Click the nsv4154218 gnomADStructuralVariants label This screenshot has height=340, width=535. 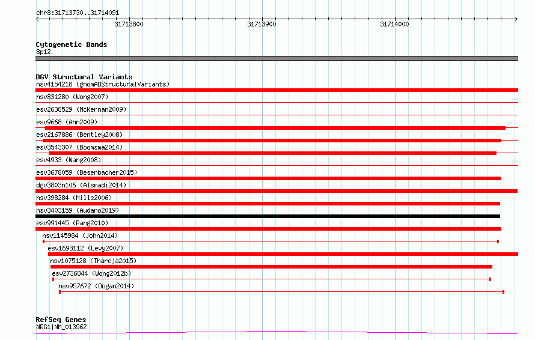click(x=103, y=84)
